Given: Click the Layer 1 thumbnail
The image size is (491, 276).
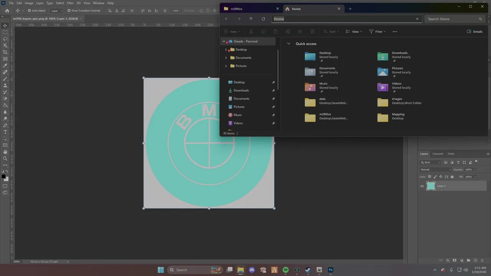Looking at the screenshot, I should click(431, 186).
